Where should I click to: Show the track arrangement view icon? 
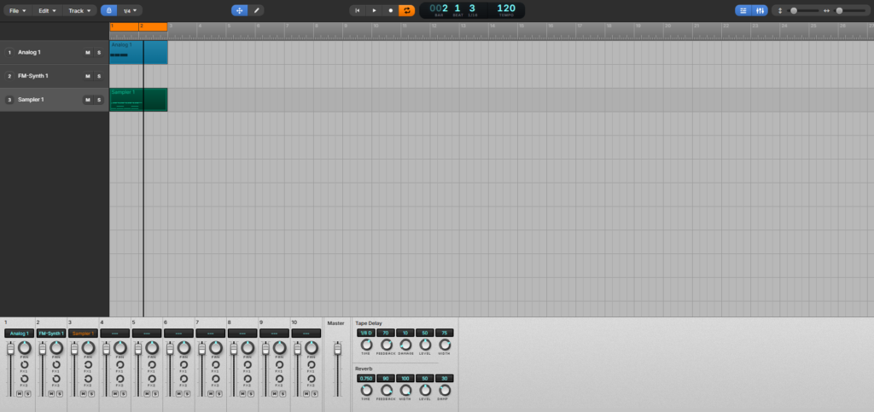pyautogui.click(x=743, y=10)
